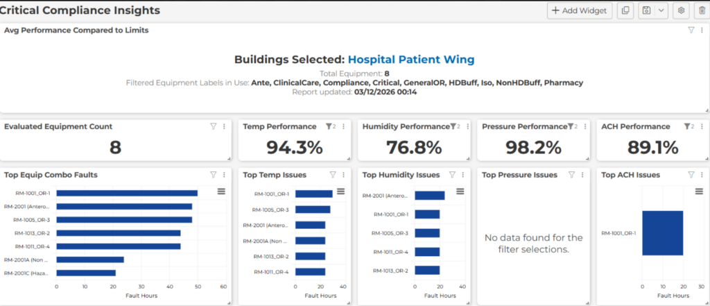Open three-dot menu on Top ACH Issues
Viewport: 710px width, 306px height.
click(702, 175)
